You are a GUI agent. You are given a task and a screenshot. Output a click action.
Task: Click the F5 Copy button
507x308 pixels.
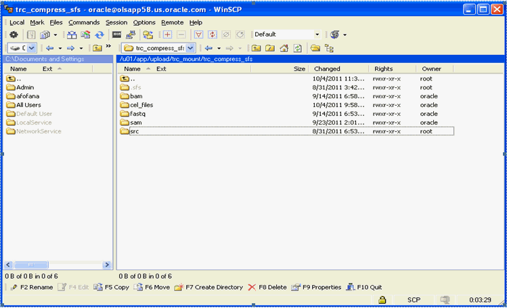click(x=111, y=287)
